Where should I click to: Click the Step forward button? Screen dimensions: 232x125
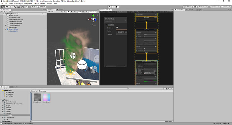coord(117,7)
